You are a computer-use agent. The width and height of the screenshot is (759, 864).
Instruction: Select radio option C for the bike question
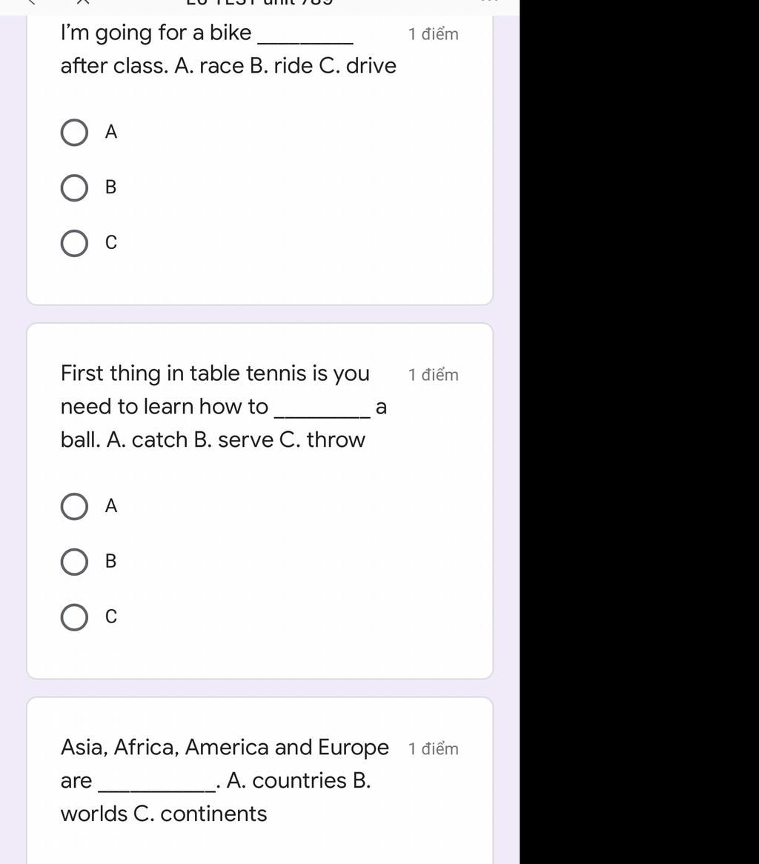[x=74, y=243]
